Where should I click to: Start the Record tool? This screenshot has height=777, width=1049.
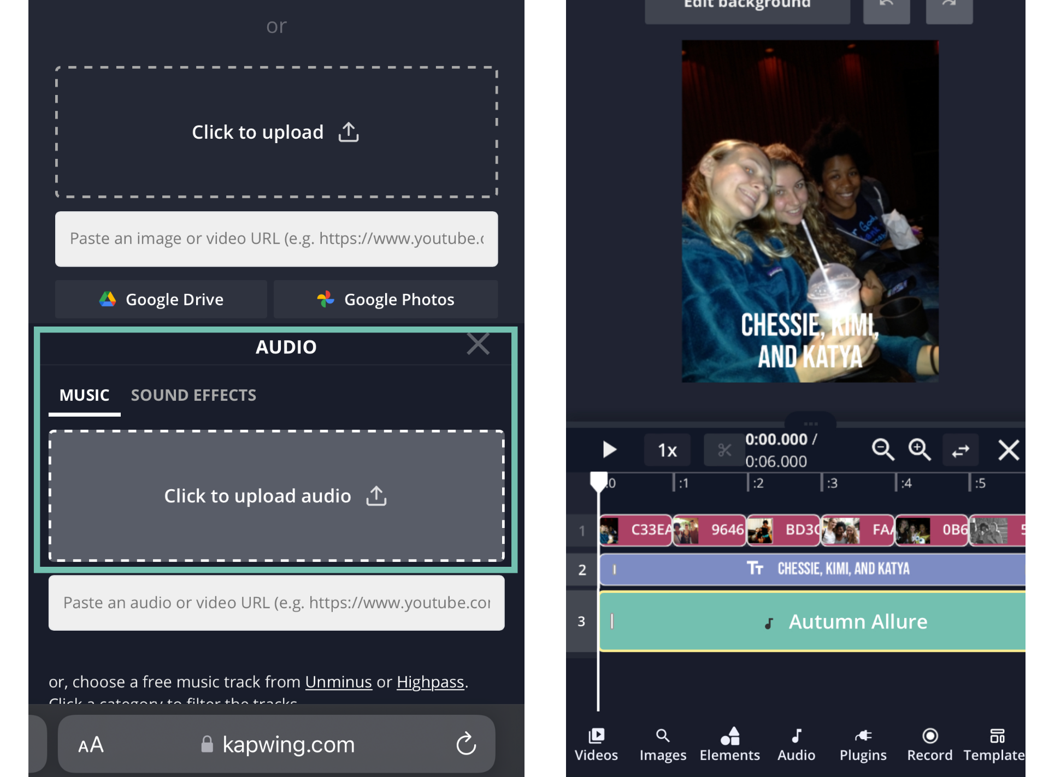[x=929, y=744]
